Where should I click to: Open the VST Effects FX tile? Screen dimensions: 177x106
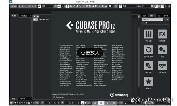[x=162, y=34]
